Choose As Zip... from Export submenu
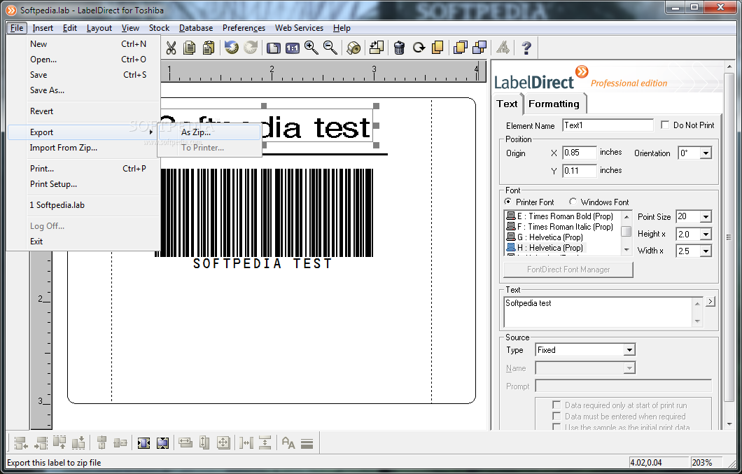Viewport: 742px width, 474px height. point(209,132)
